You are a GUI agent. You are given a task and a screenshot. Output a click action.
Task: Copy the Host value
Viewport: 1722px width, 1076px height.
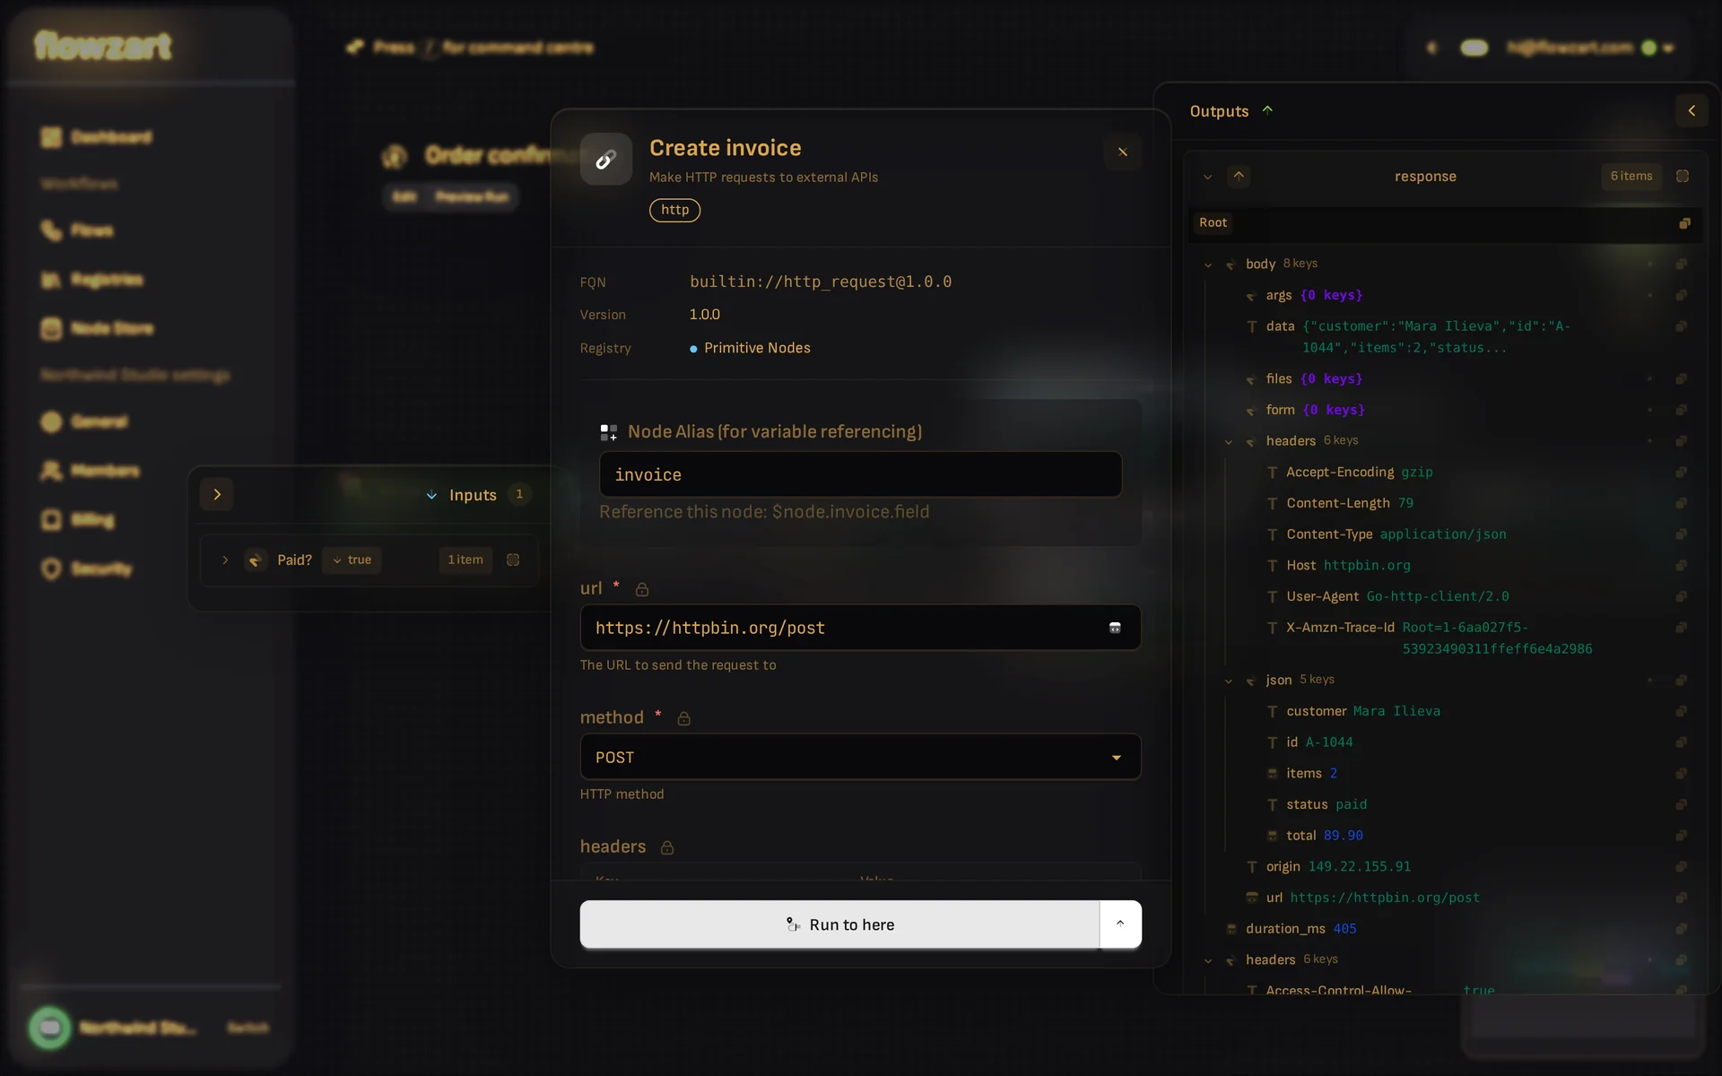1681,565
